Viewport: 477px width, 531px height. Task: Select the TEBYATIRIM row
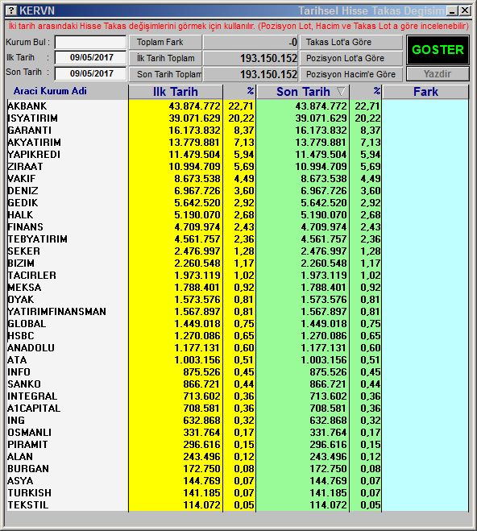(x=238, y=239)
